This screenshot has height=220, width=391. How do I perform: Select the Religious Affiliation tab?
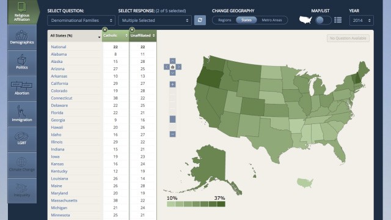[x=22, y=12]
